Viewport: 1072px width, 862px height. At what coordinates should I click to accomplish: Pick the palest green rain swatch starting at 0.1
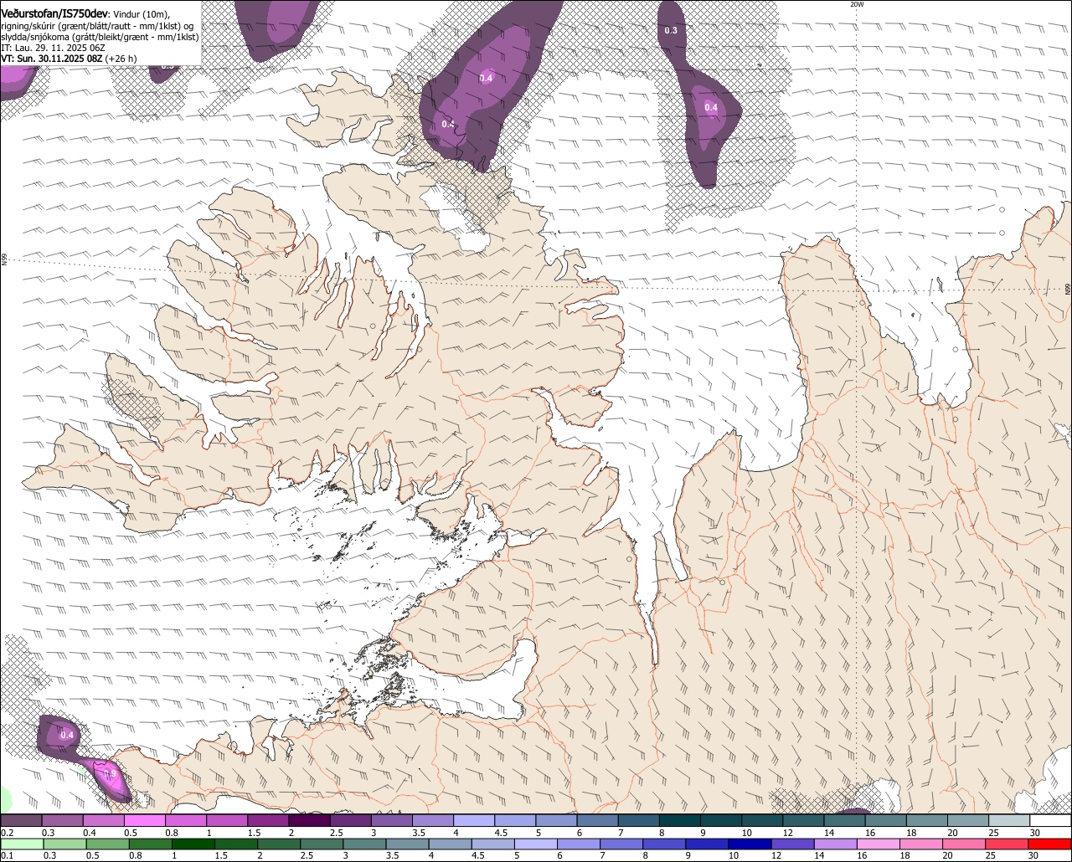click(x=21, y=844)
